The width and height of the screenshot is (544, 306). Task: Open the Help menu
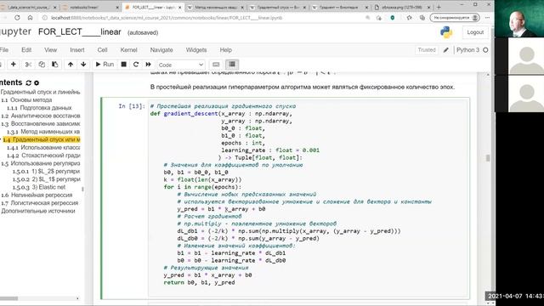pos(226,50)
